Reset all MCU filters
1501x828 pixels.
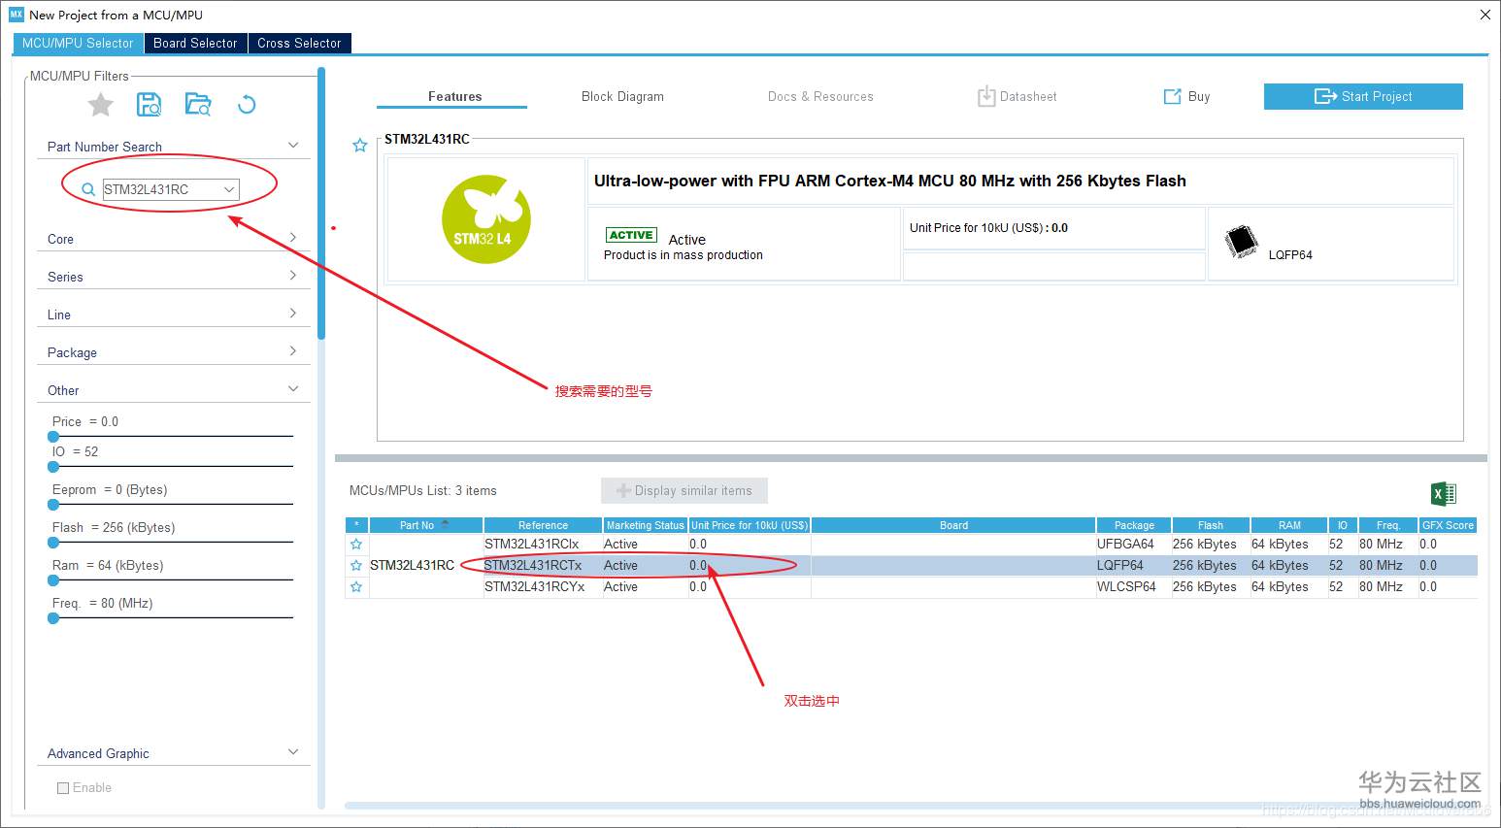[247, 104]
